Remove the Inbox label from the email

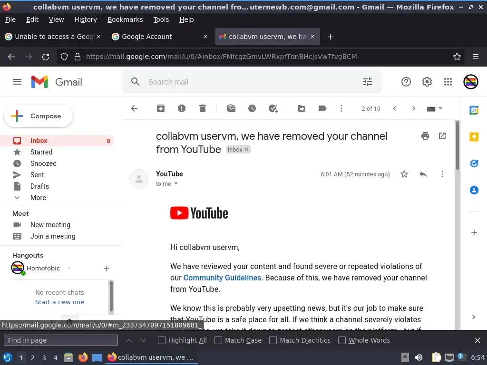pyautogui.click(x=246, y=149)
